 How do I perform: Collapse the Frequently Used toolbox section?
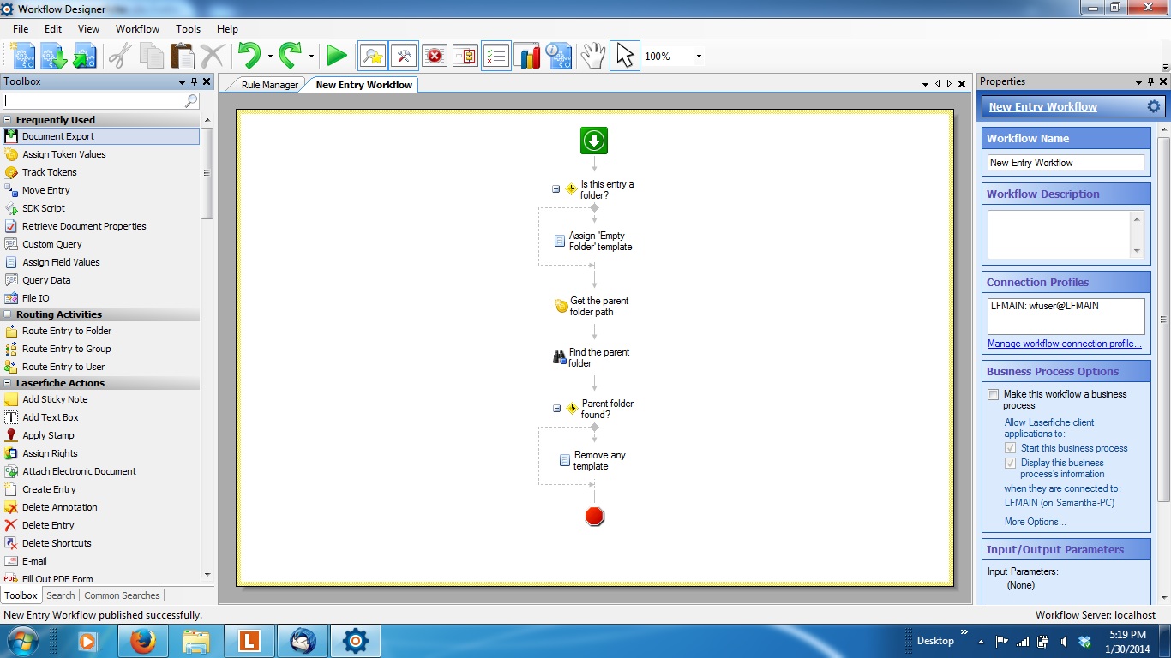(8, 120)
